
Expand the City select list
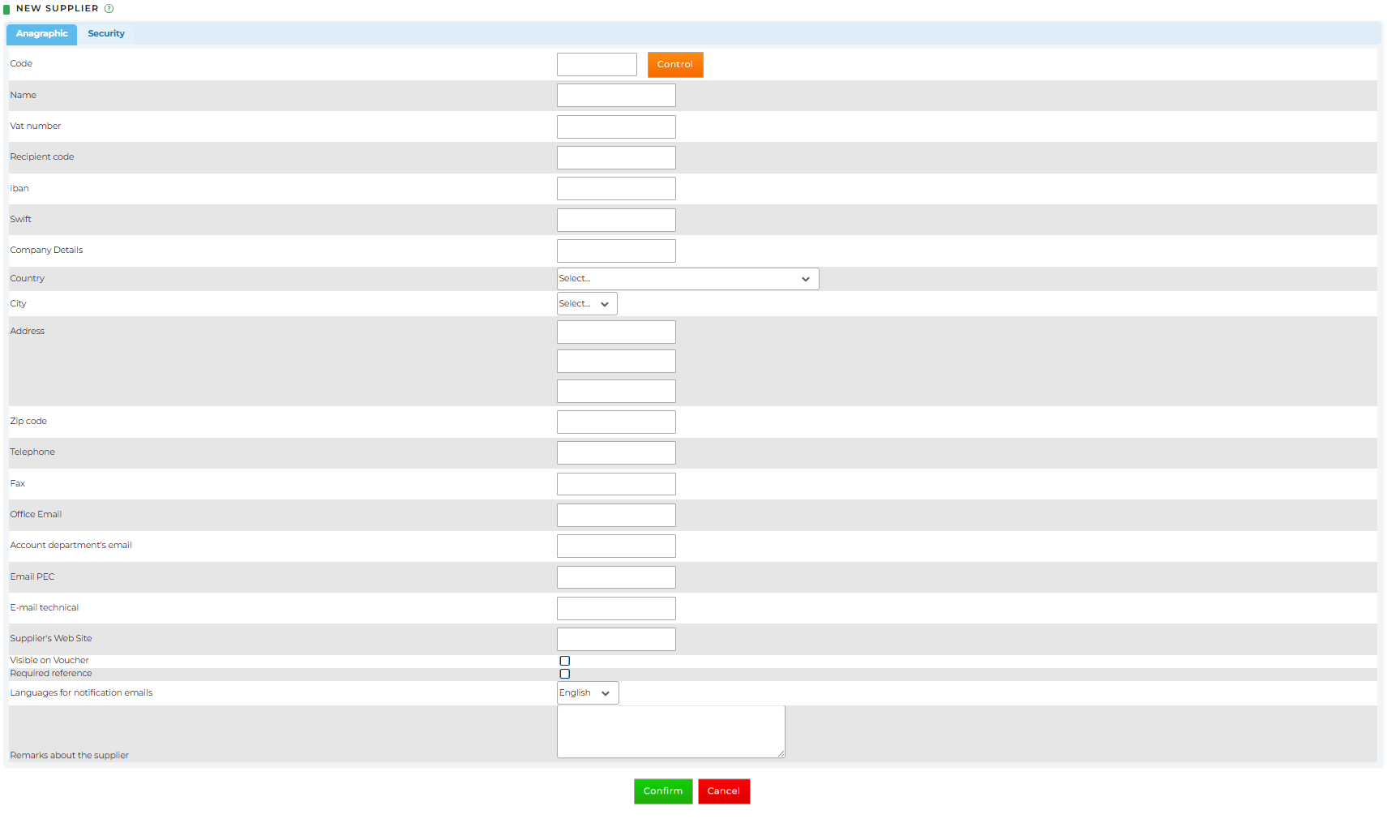pyautogui.click(x=586, y=304)
